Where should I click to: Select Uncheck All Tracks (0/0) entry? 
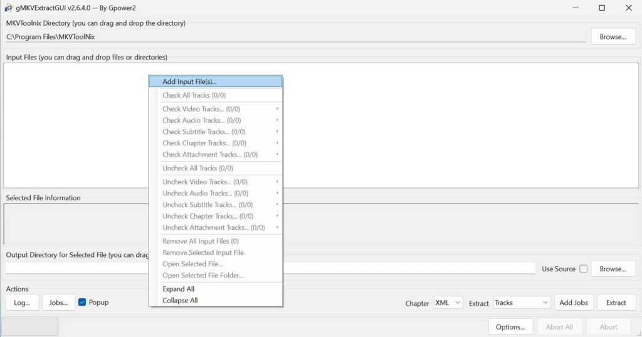point(216,168)
